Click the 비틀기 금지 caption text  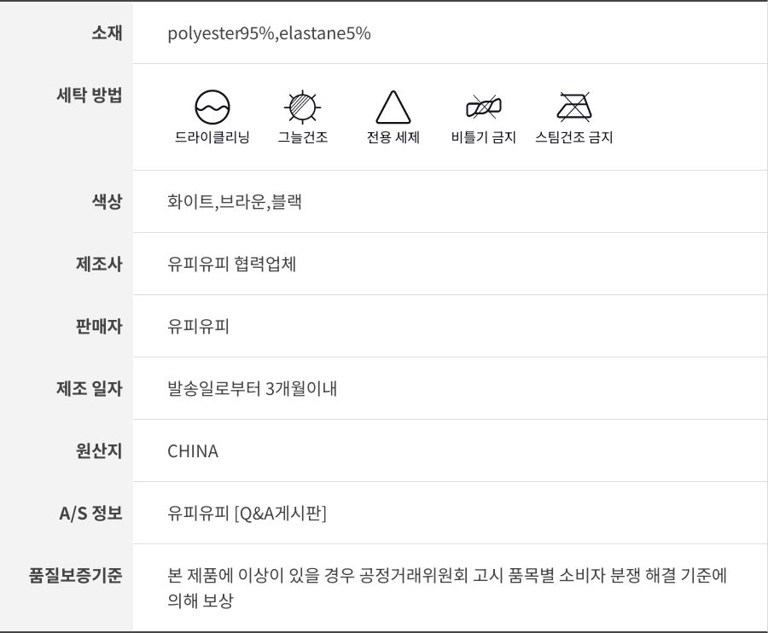point(484,137)
